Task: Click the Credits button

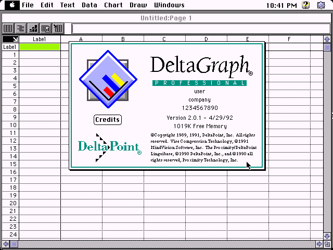Action: click(x=108, y=120)
